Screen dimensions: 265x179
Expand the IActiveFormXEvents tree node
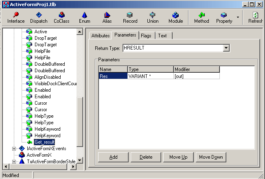click(x=14, y=149)
